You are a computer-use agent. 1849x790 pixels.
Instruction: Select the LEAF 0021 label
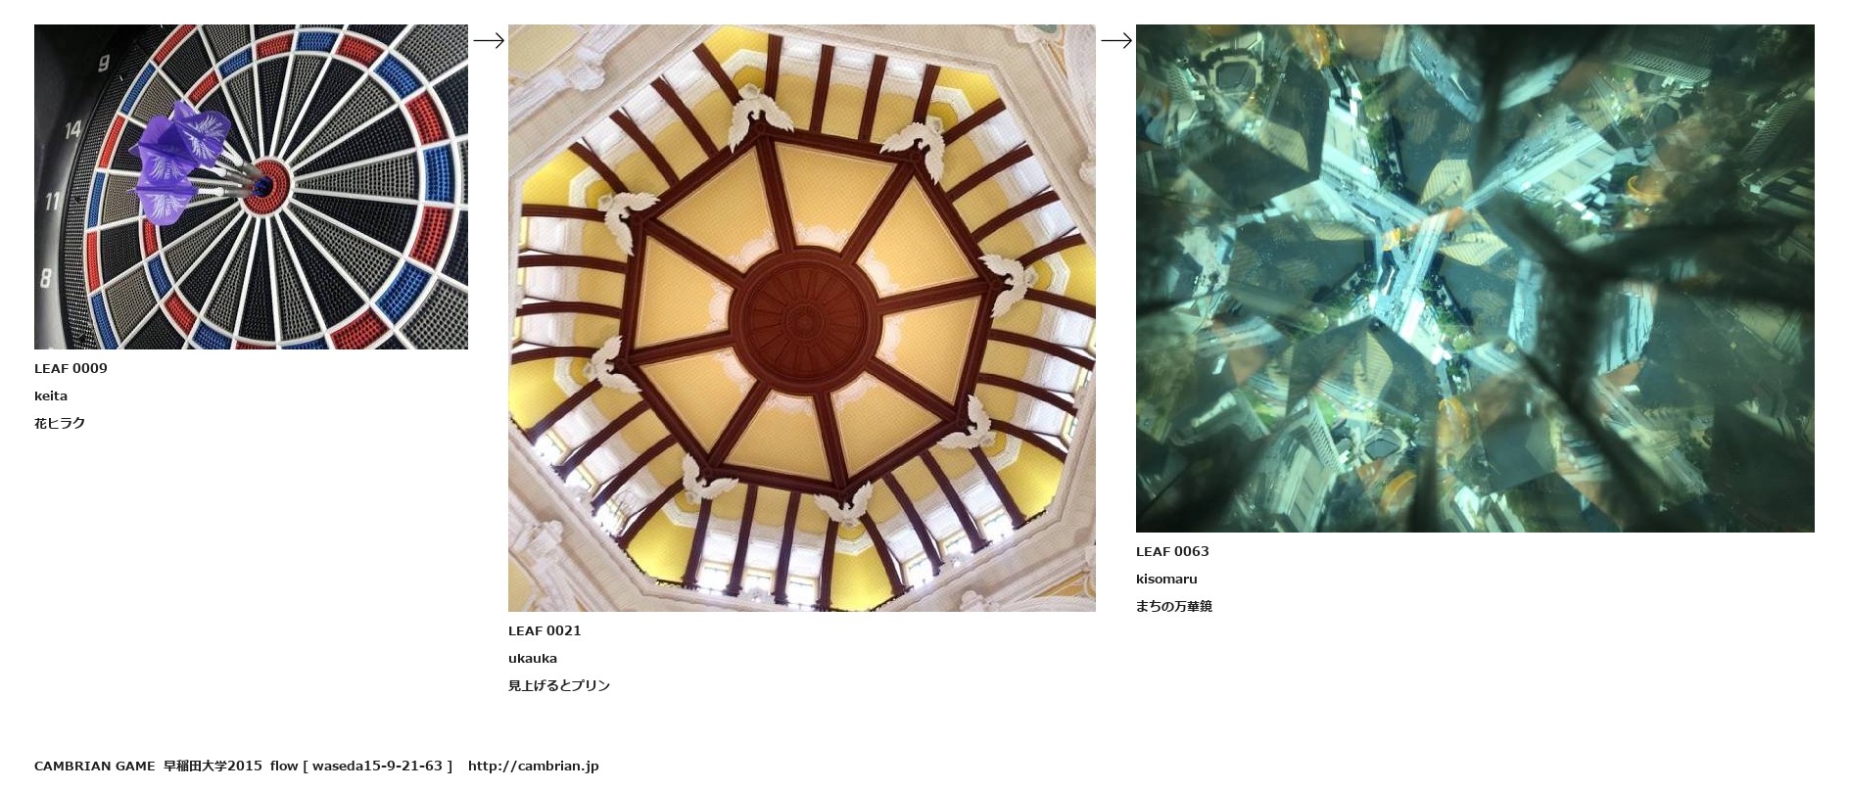(x=545, y=630)
